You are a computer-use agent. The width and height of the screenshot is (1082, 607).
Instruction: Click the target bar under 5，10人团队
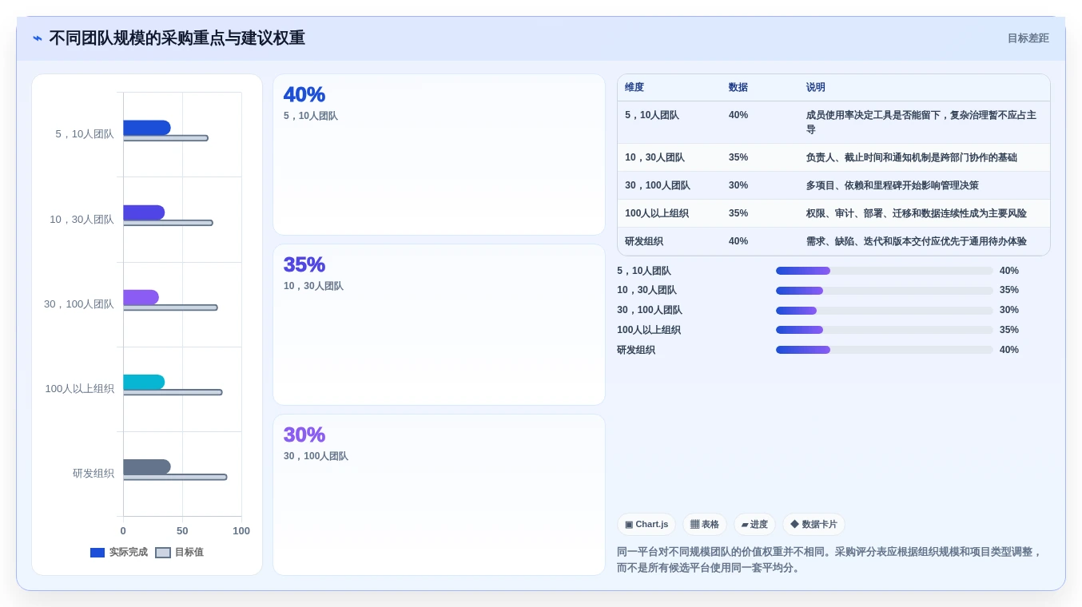pyautogui.click(x=165, y=138)
